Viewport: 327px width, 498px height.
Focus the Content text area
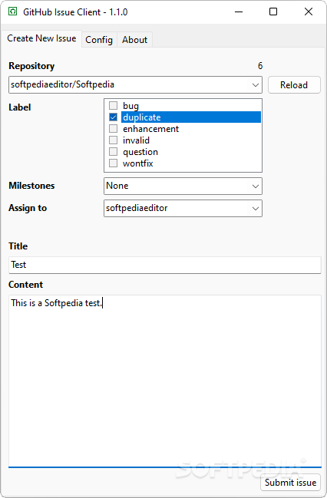[x=165, y=381]
